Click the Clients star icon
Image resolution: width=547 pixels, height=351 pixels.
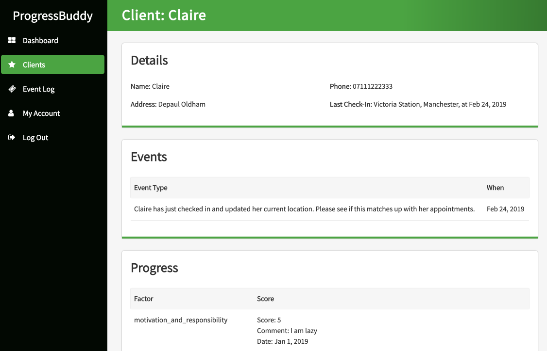pos(12,64)
